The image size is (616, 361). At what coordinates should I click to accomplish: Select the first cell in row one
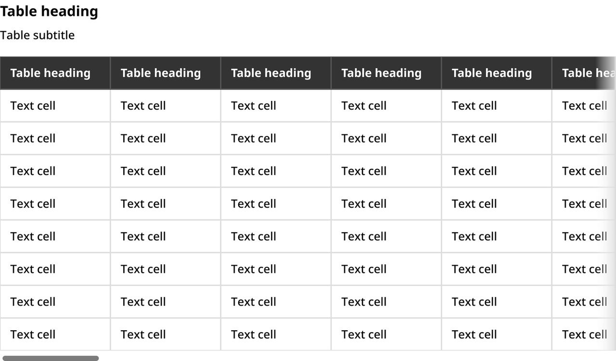click(x=33, y=106)
